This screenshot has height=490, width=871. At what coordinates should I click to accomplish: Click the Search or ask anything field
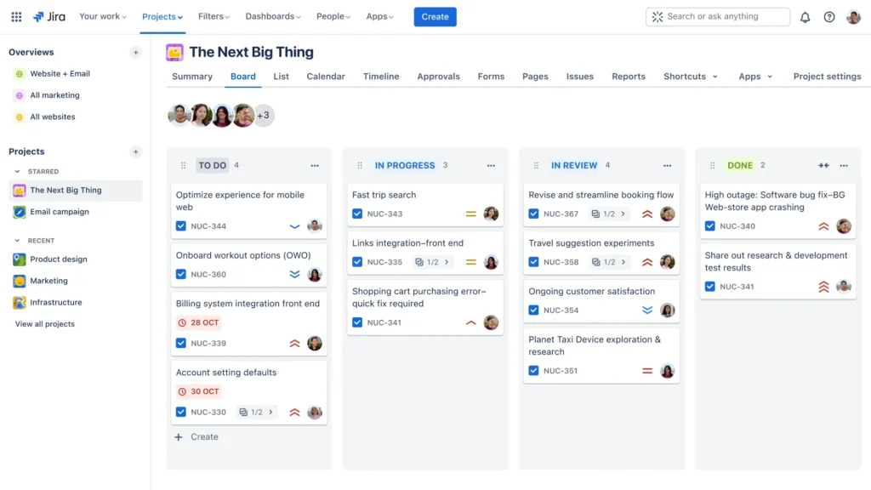[x=718, y=16]
